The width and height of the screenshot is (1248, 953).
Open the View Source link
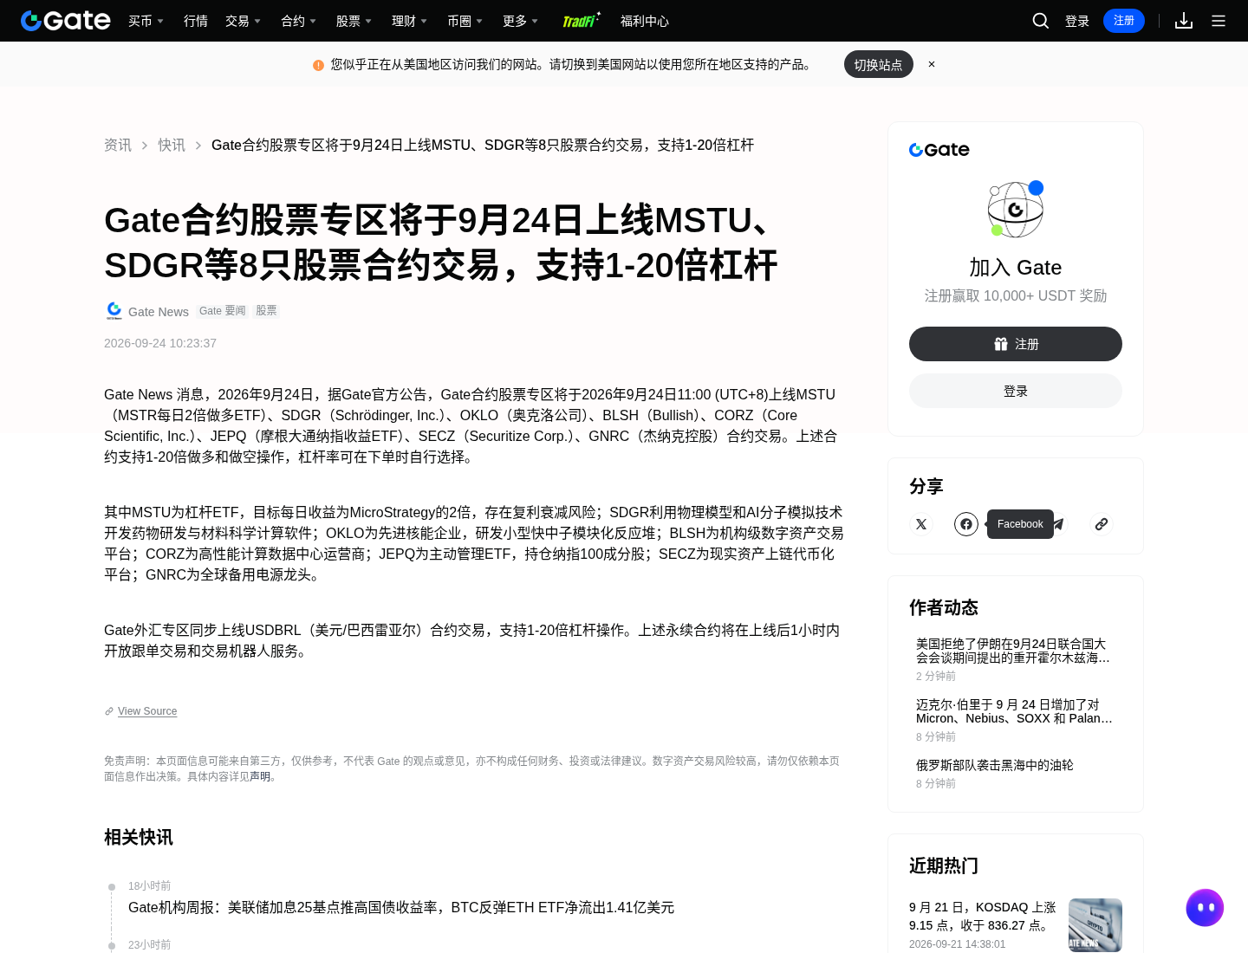point(147,711)
